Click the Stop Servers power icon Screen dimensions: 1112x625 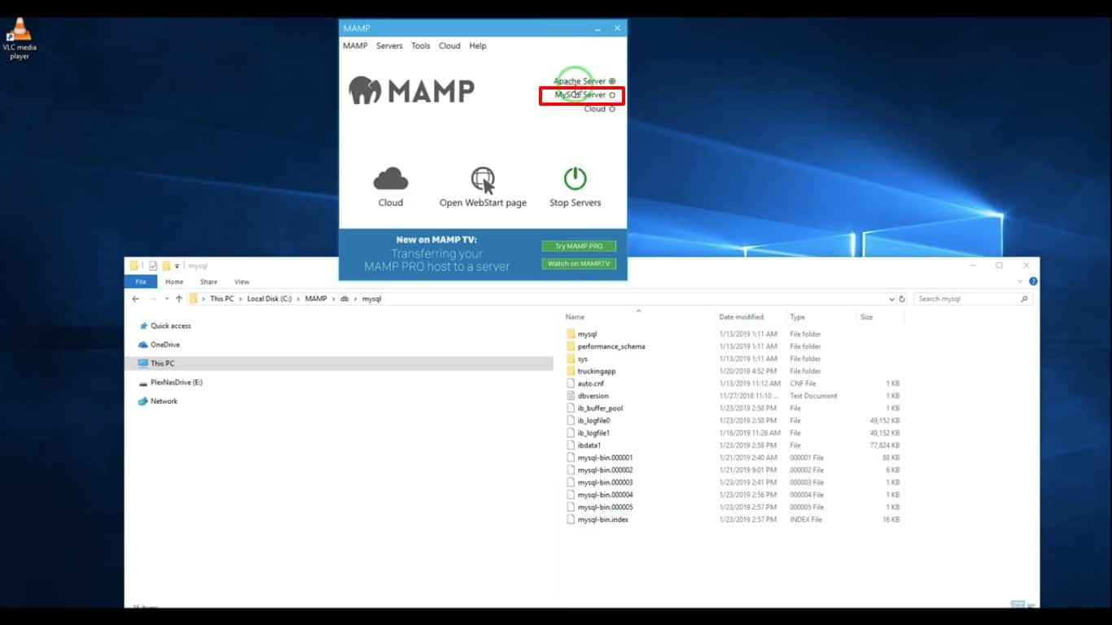tap(575, 178)
